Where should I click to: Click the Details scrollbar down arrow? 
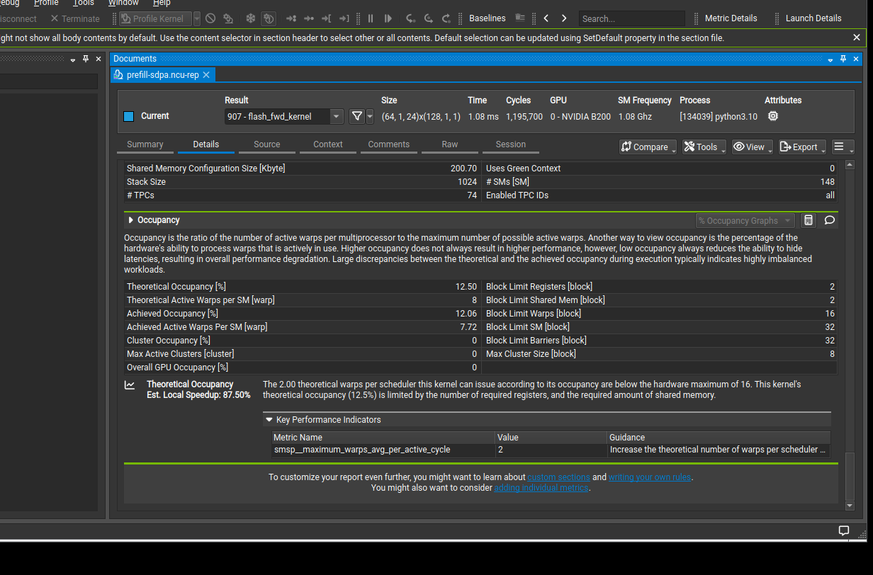850,506
